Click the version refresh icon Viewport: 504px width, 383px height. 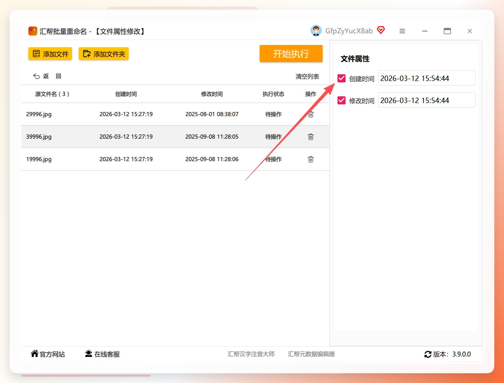pyautogui.click(x=428, y=354)
